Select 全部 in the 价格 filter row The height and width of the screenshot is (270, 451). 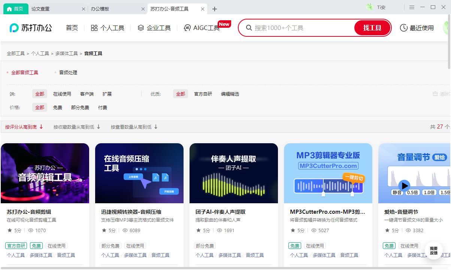click(40, 108)
